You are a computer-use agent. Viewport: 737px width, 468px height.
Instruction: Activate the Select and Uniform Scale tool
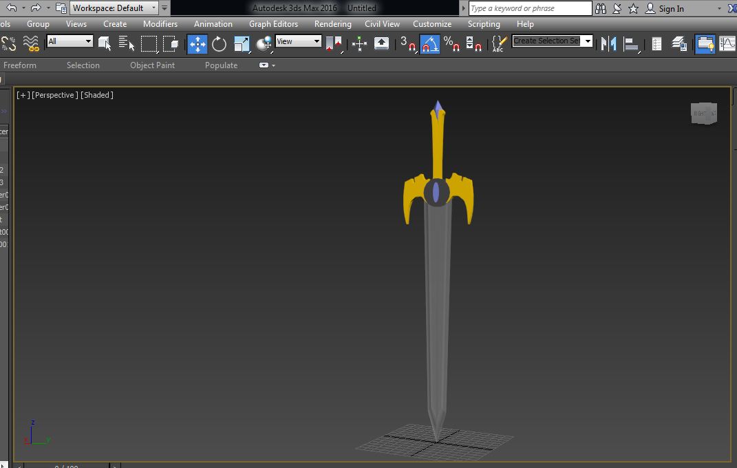pyautogui.click(x=242, y=44)
